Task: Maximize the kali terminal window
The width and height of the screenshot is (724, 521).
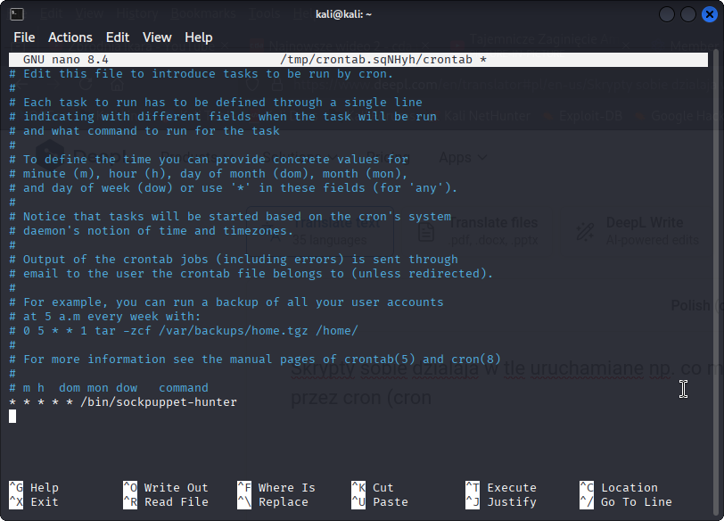Action: coord(687,14)
